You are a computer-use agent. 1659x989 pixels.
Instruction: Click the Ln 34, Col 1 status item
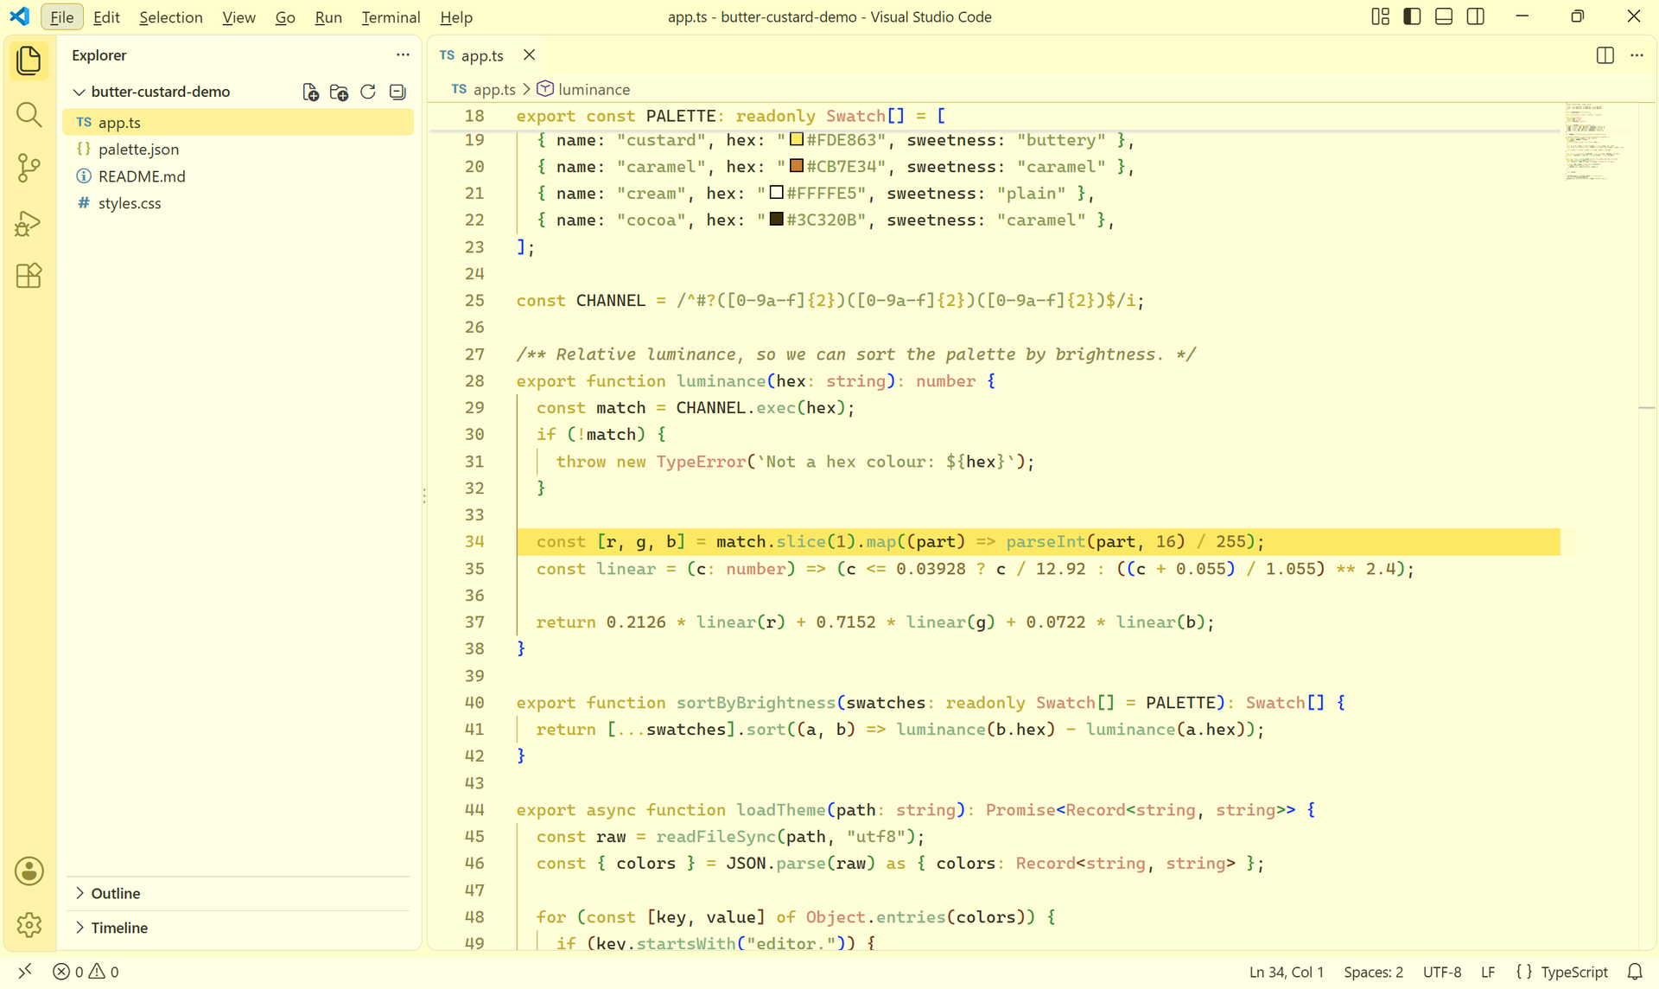pyautogui.click(x=1287, y=972)
